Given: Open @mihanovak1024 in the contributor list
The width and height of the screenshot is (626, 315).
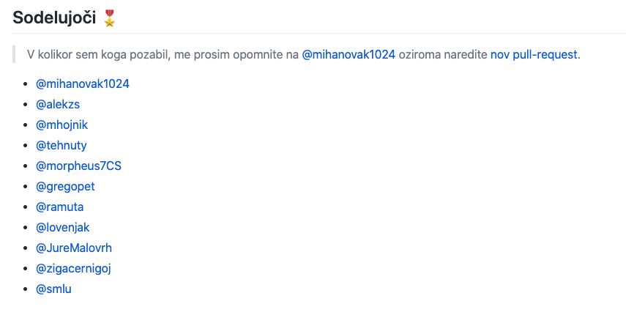Looking at the screenshot, I should (x=83, y=84).
